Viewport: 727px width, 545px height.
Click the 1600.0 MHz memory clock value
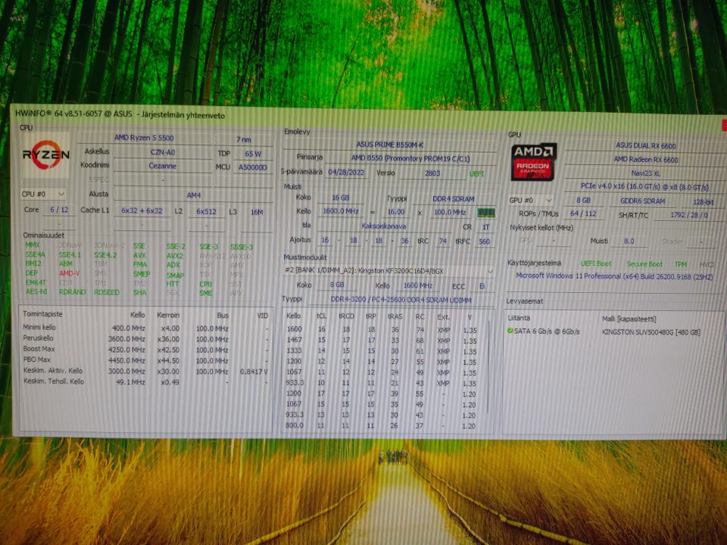[x=340, y=211]
